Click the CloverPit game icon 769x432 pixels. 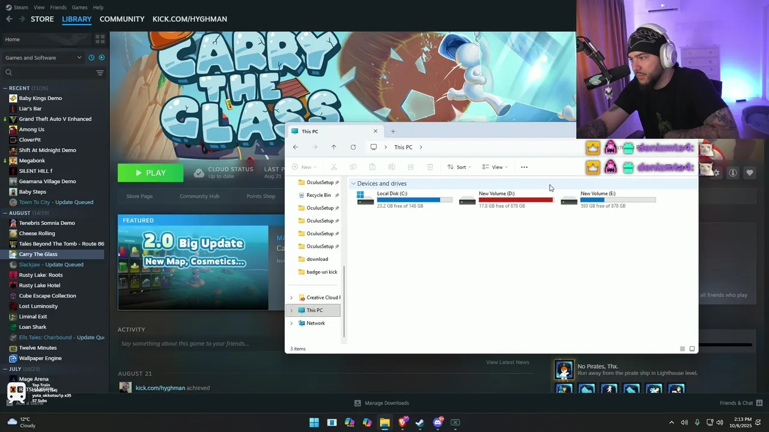[13, 140]
